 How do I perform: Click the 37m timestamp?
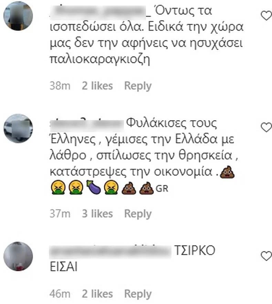click(x=60, y=214)
